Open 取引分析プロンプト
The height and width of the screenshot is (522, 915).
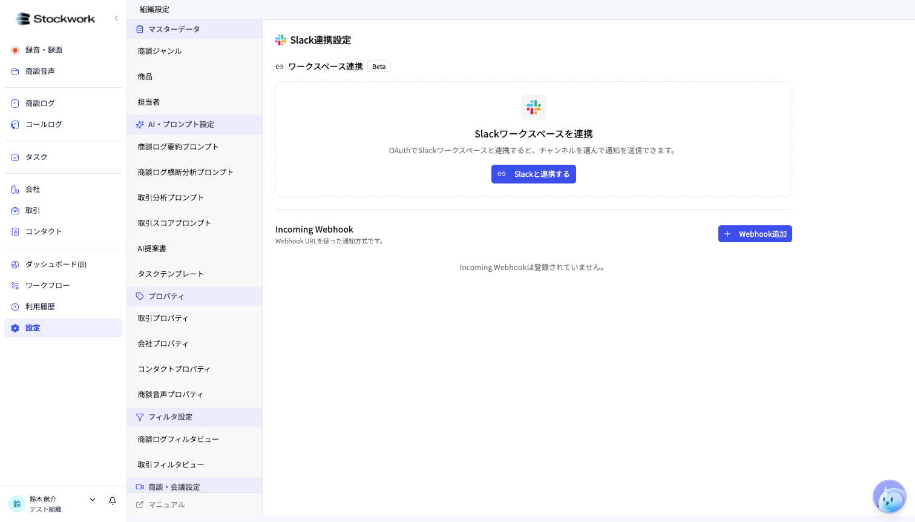194,198
